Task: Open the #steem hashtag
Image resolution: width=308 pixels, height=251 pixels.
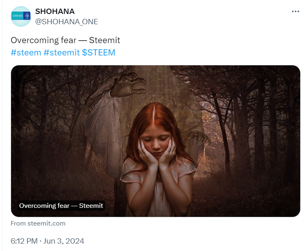Action: click(x=26, y=53)
